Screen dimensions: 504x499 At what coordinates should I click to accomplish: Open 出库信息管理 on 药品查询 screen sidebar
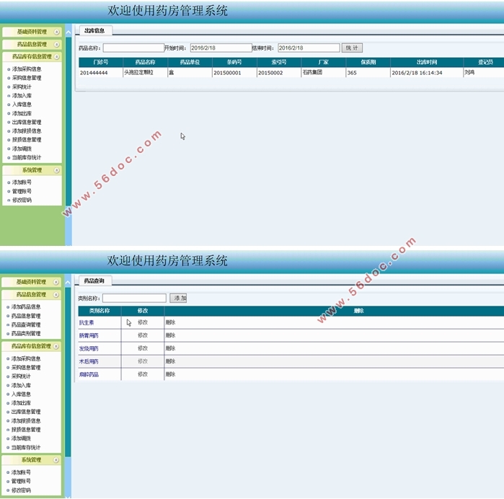(x=26, y=412)
